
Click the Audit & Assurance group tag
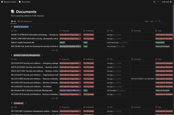tap(21, 27)
